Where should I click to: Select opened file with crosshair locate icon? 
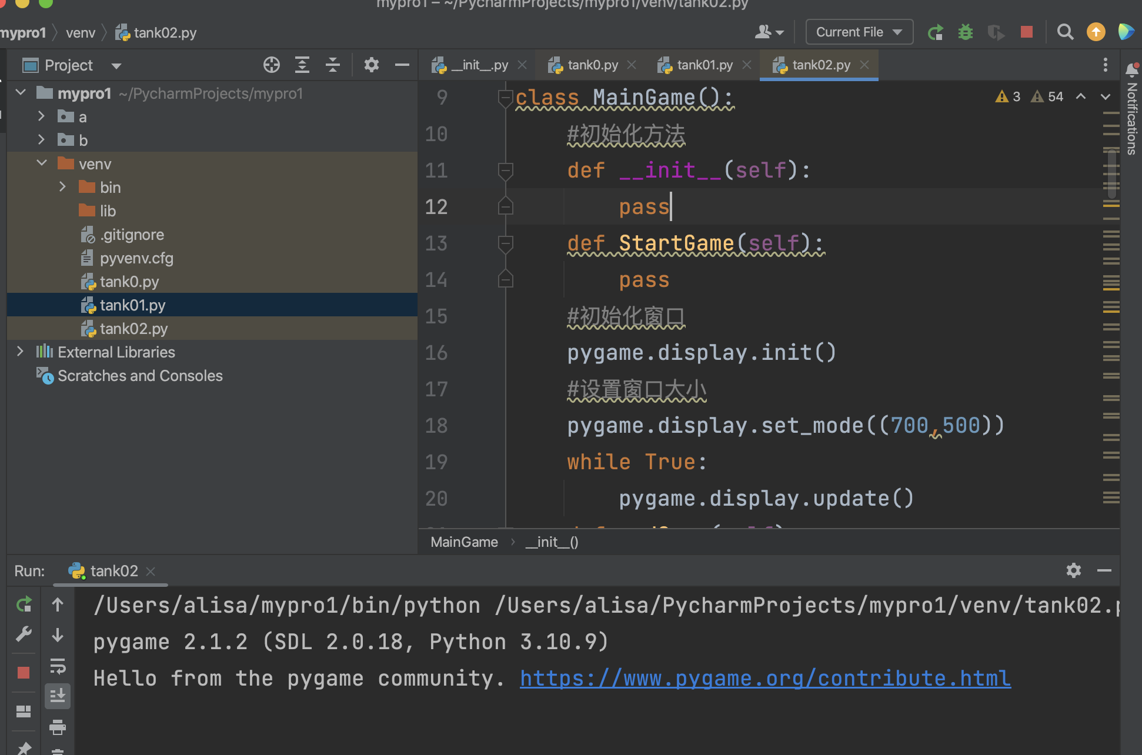point(272,65)
